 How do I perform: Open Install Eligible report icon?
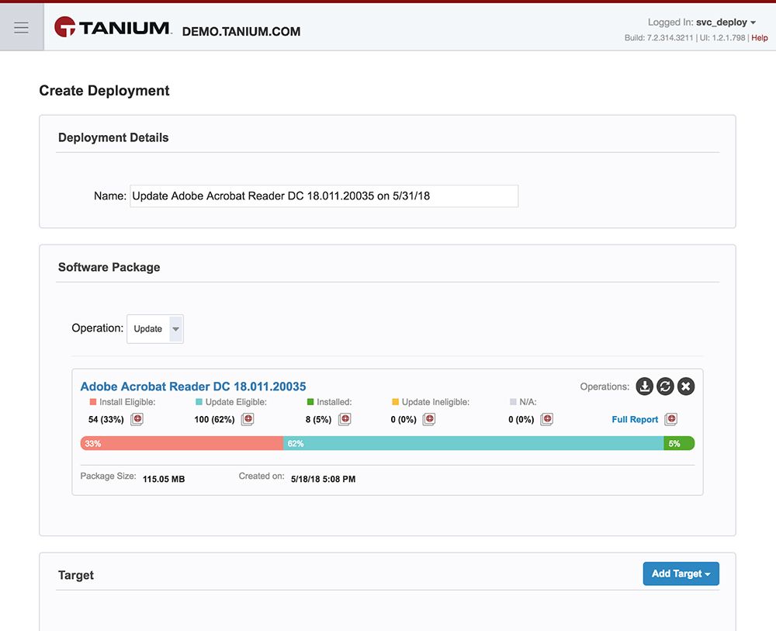tap(137, 419)
